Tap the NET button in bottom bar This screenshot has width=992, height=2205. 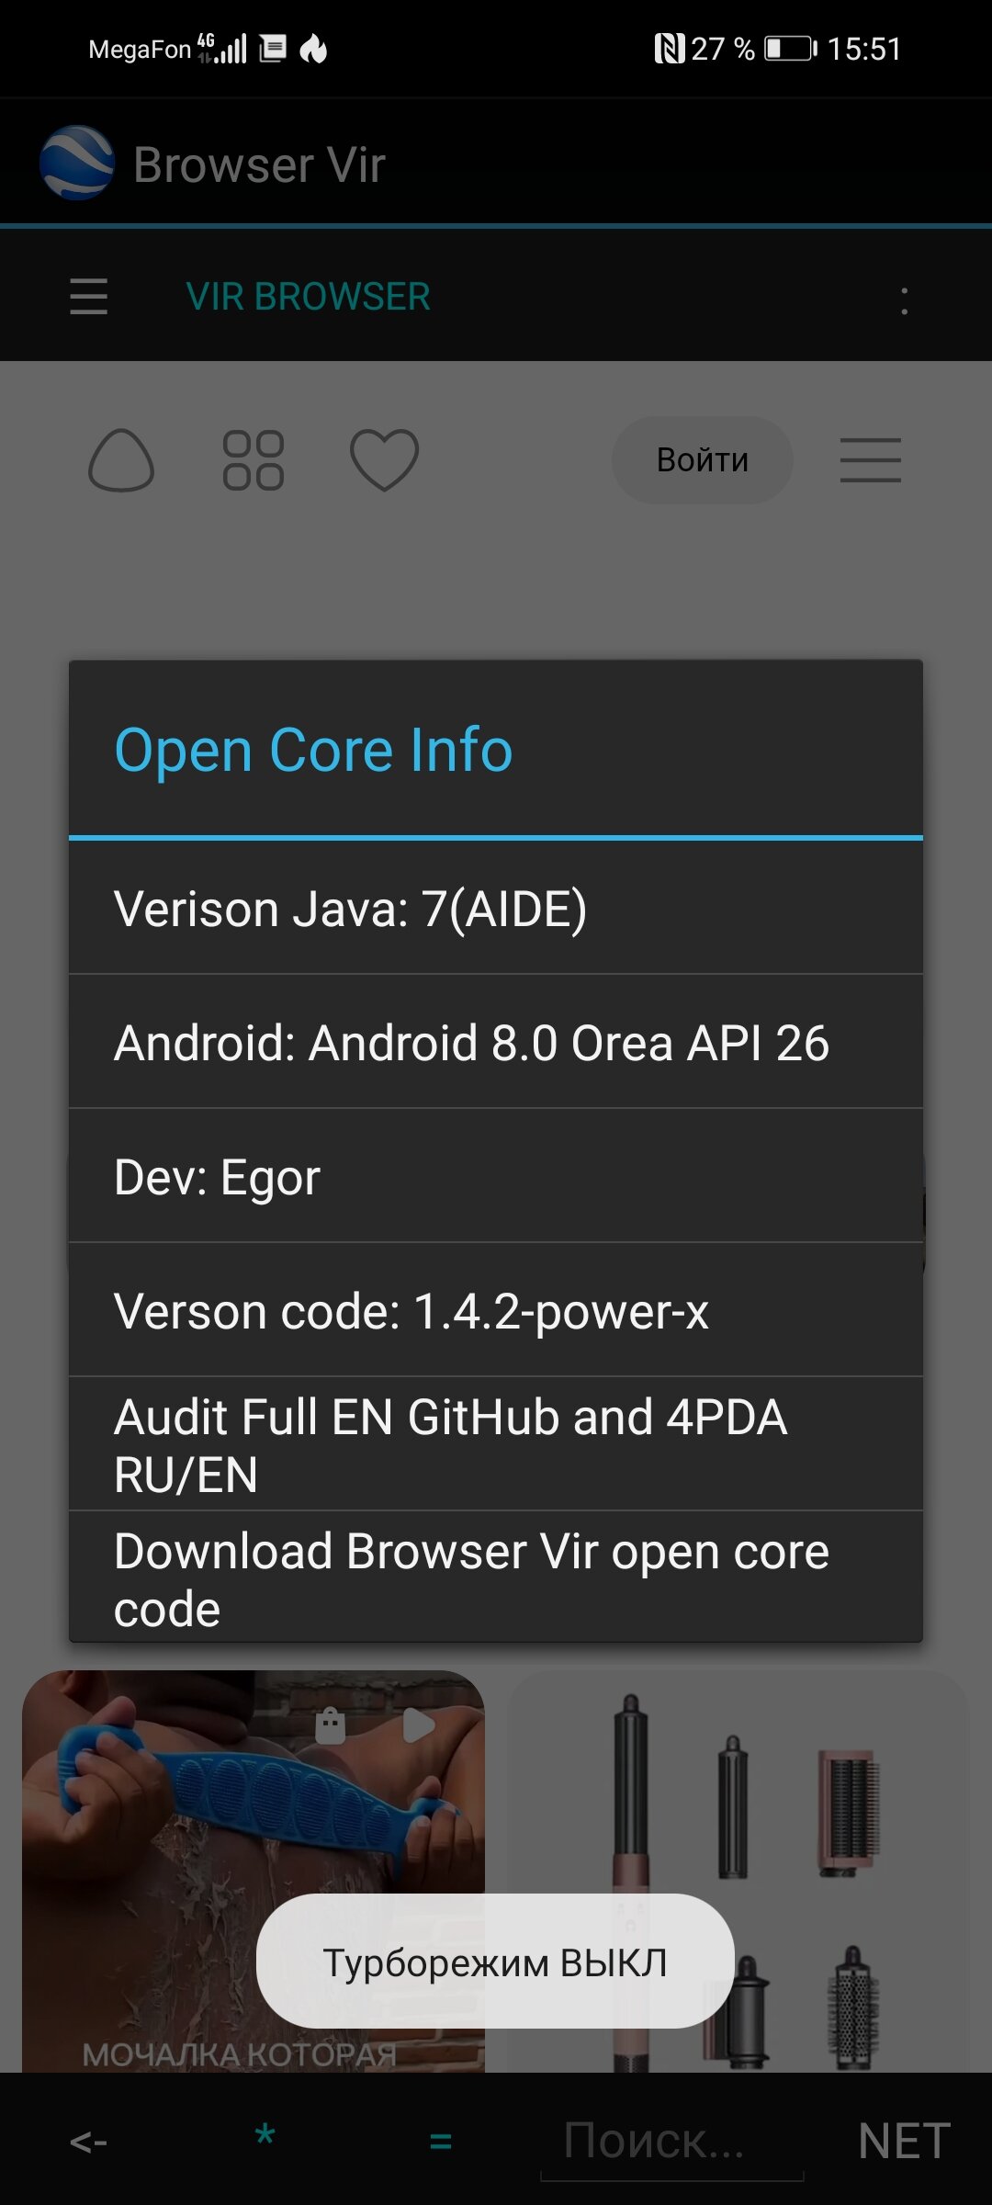point(904,2142)
